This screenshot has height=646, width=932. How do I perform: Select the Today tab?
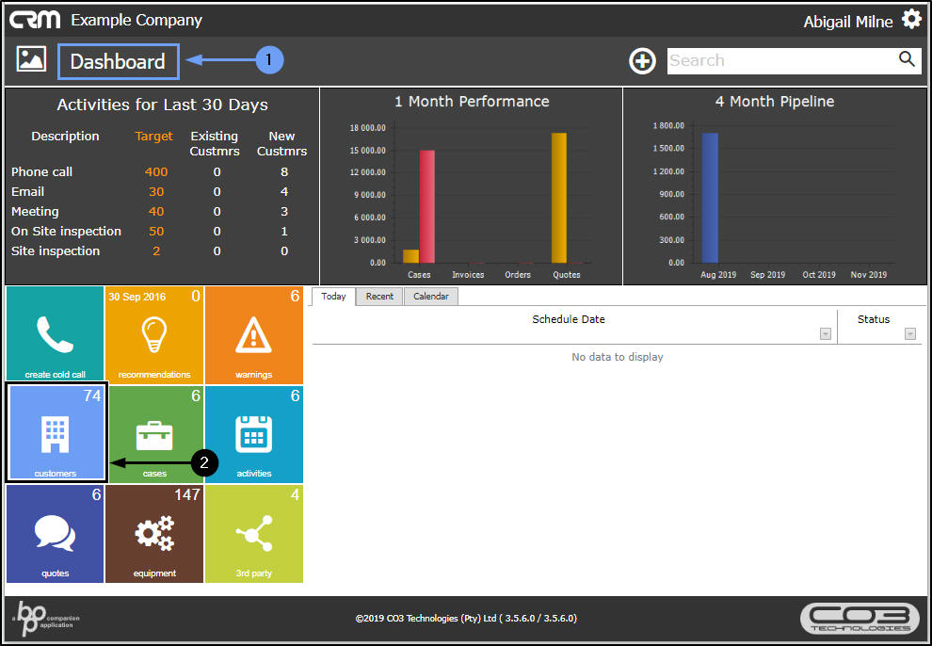pyautogui.click(x=334, y=296)
